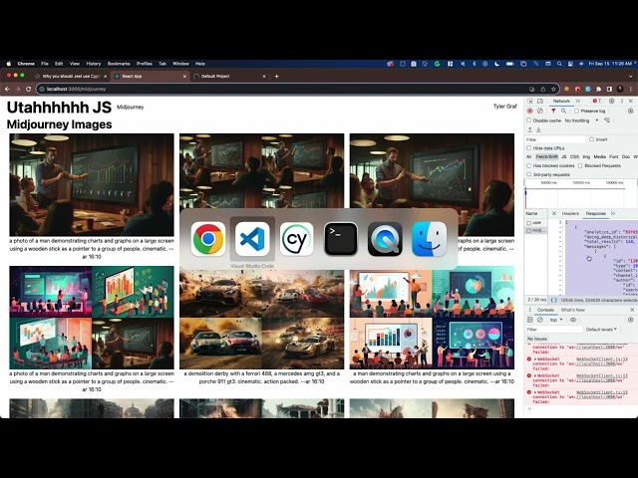Screen dimensions: 638x478
Task: Open the Chrome side panel icon
Action: tap(609, 89)
